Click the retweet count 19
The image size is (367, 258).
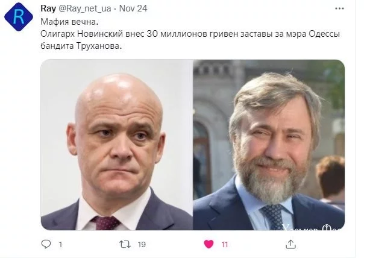pos(142,245)
